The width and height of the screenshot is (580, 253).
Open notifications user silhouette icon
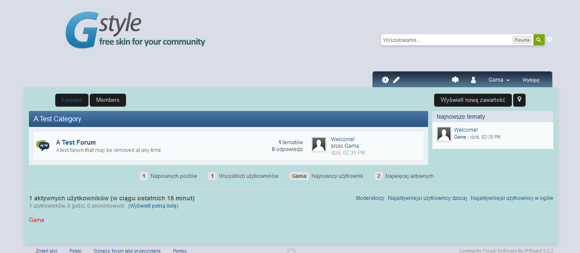click(x=473, y=80)
